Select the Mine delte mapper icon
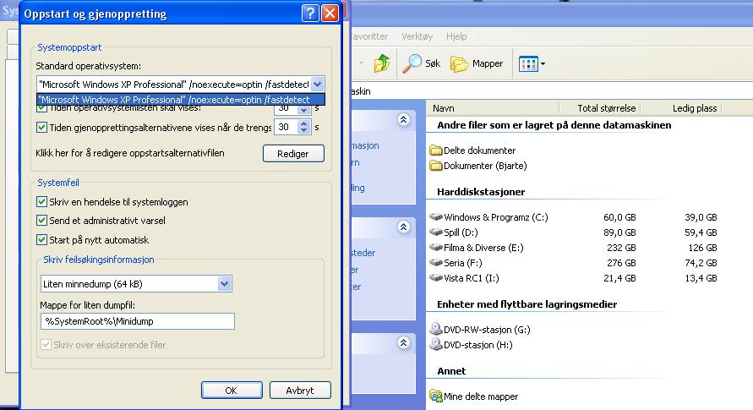Viewport: 753px width, 410px height. coord(435,396)
